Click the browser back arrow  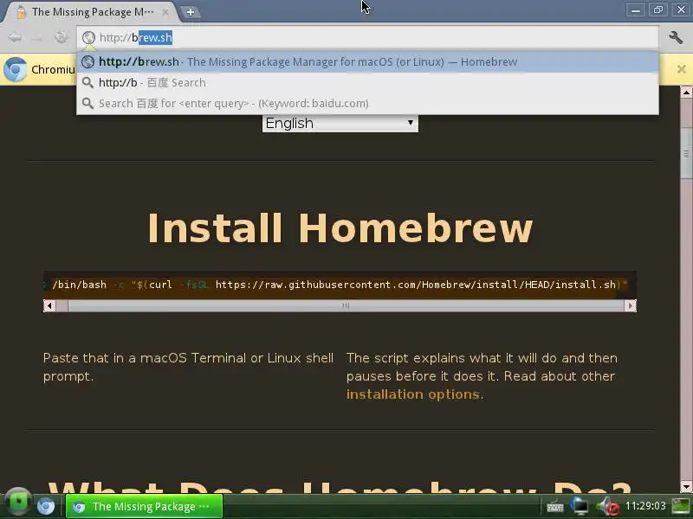tap(15, 37)
